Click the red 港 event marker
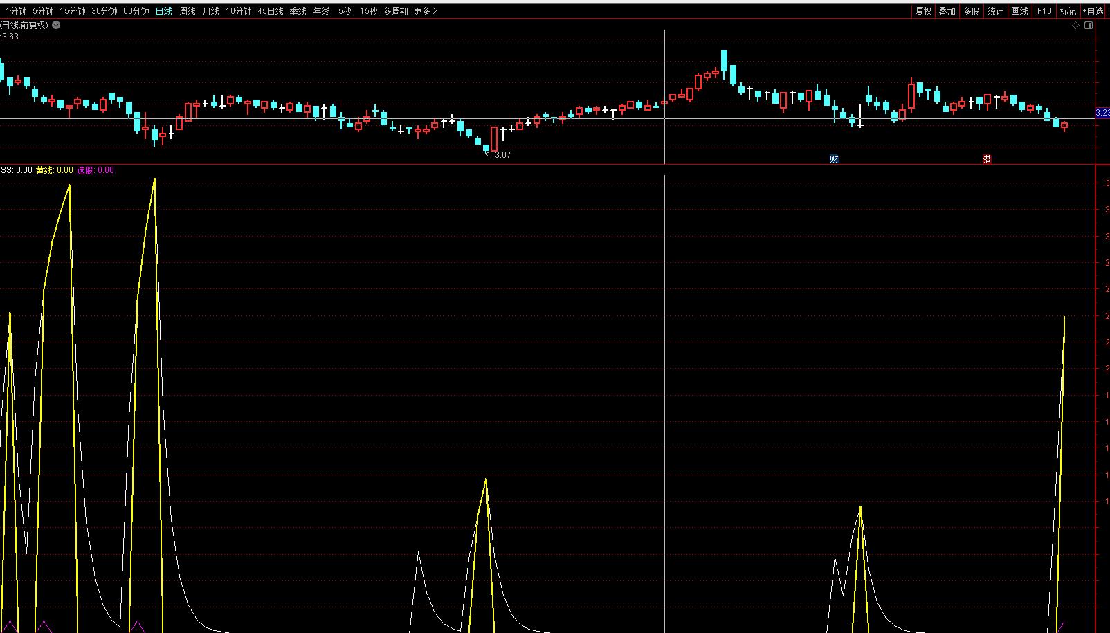Image resolution: width=1110 pixels, height=633 pixels. pos(987,159)
